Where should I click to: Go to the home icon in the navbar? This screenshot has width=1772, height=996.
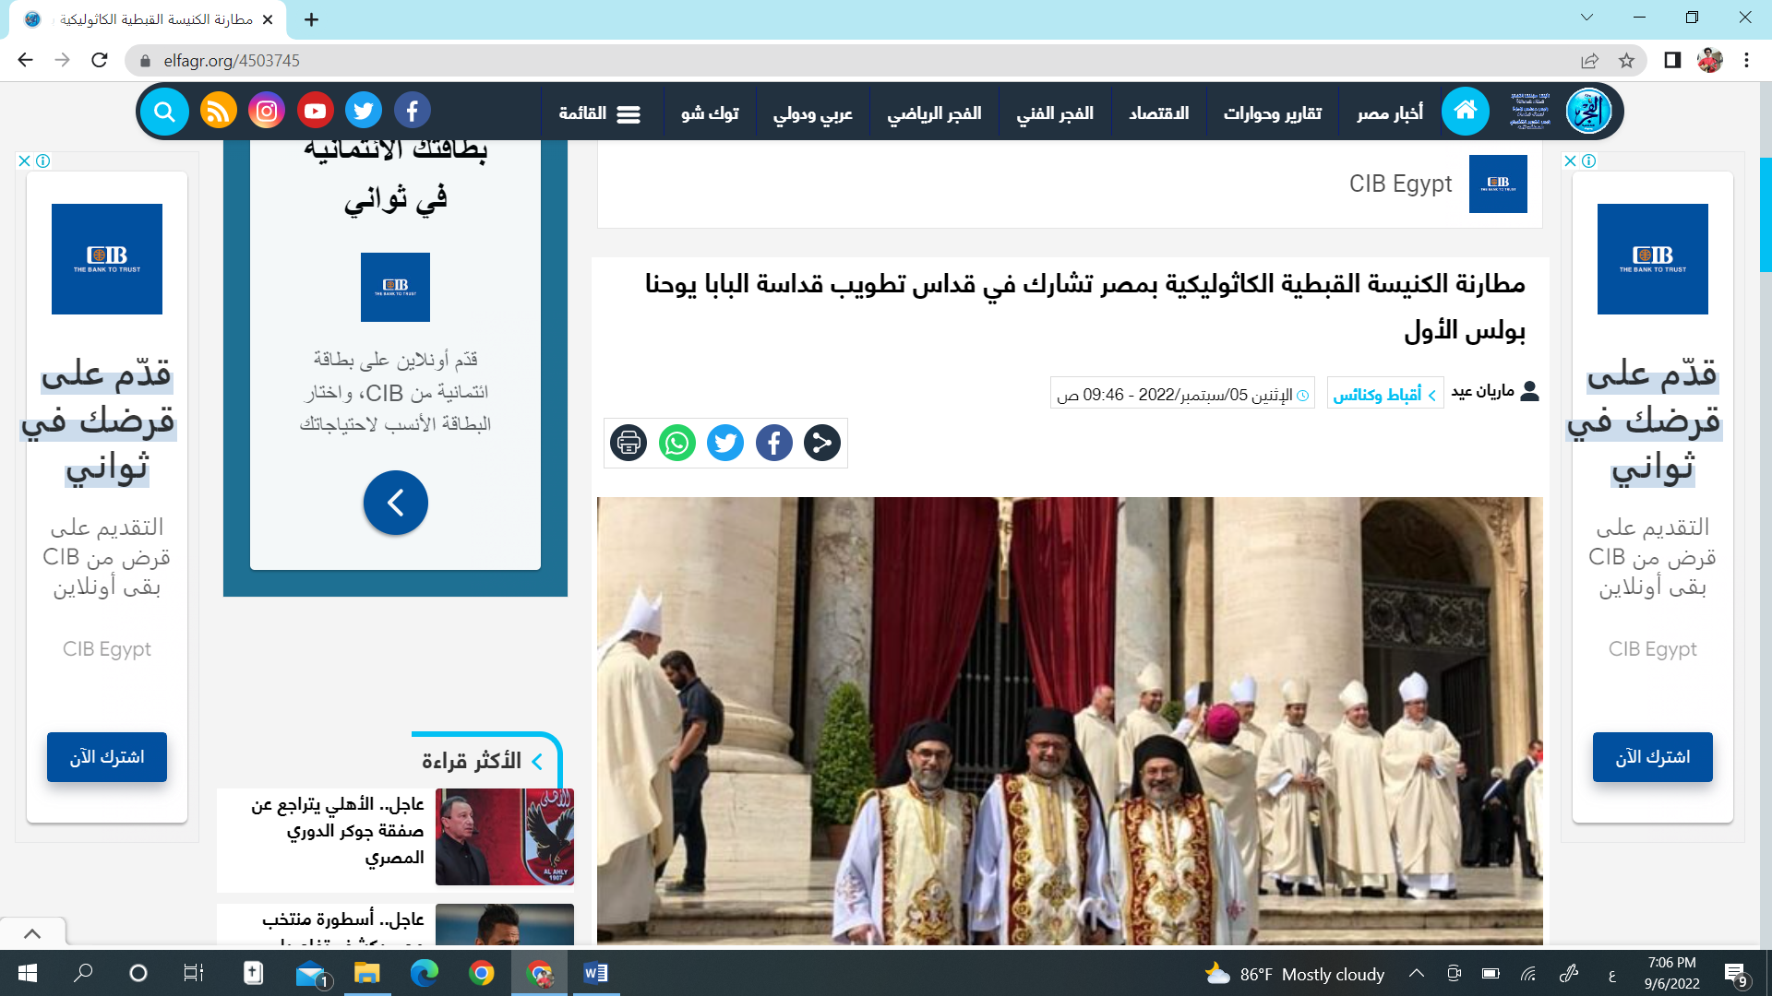(x=1465, y=112)
